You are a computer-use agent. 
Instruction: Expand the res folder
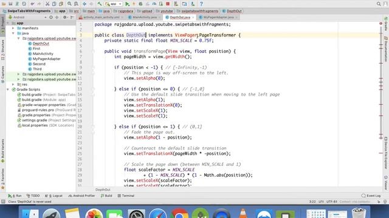tap(13, 85)
